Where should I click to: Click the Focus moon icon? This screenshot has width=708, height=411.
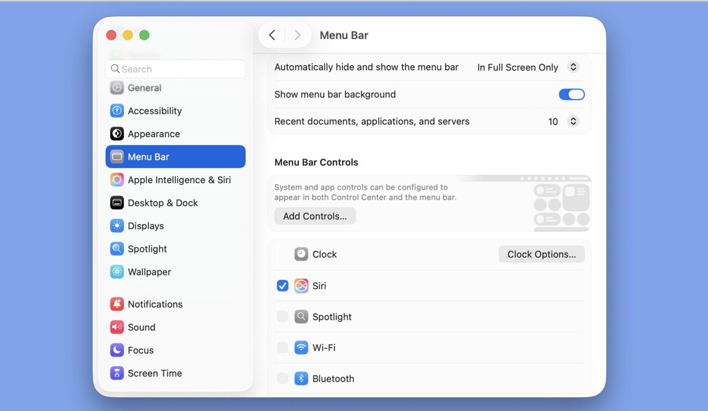coord(117,350)
